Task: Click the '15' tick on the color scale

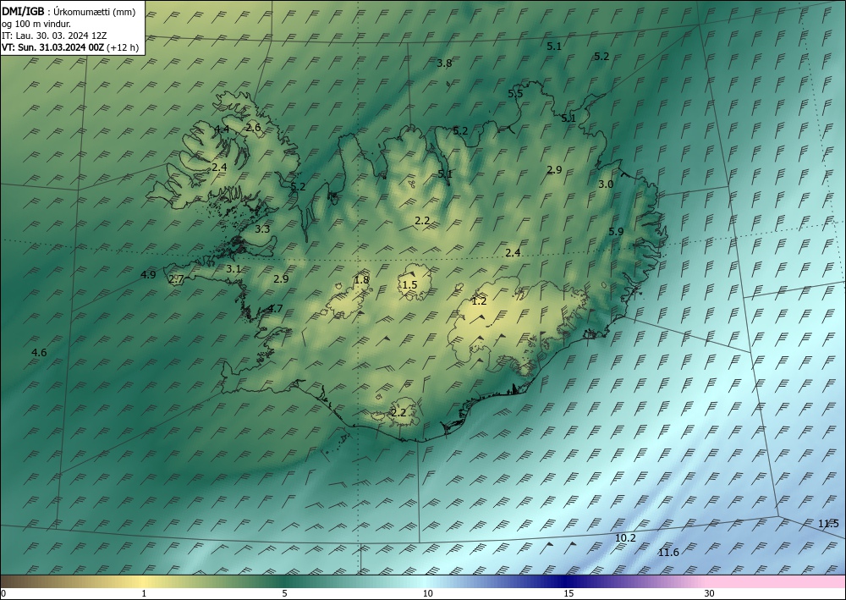Action: click(x=569, y=593)
